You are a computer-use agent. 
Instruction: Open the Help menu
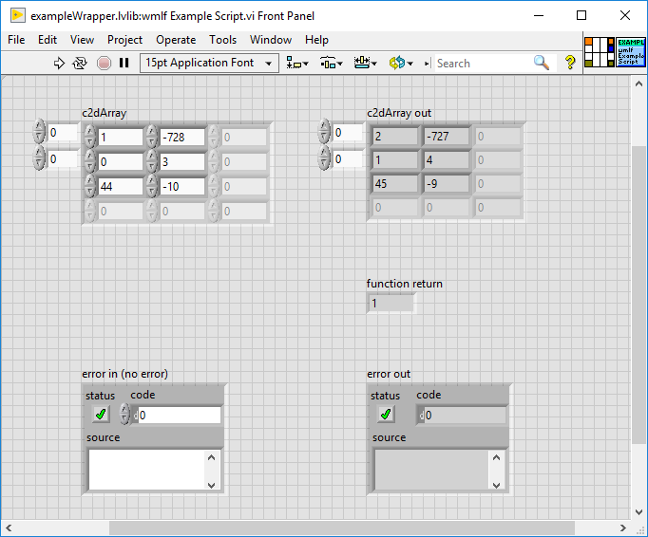[316, 40]
